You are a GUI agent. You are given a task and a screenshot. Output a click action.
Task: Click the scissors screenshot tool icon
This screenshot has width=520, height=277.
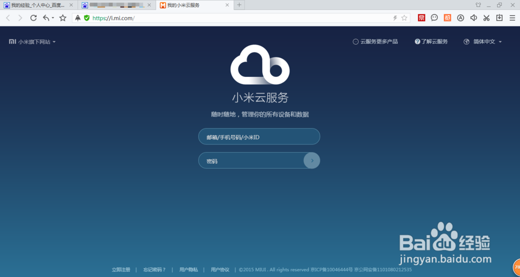coord(487,18)
